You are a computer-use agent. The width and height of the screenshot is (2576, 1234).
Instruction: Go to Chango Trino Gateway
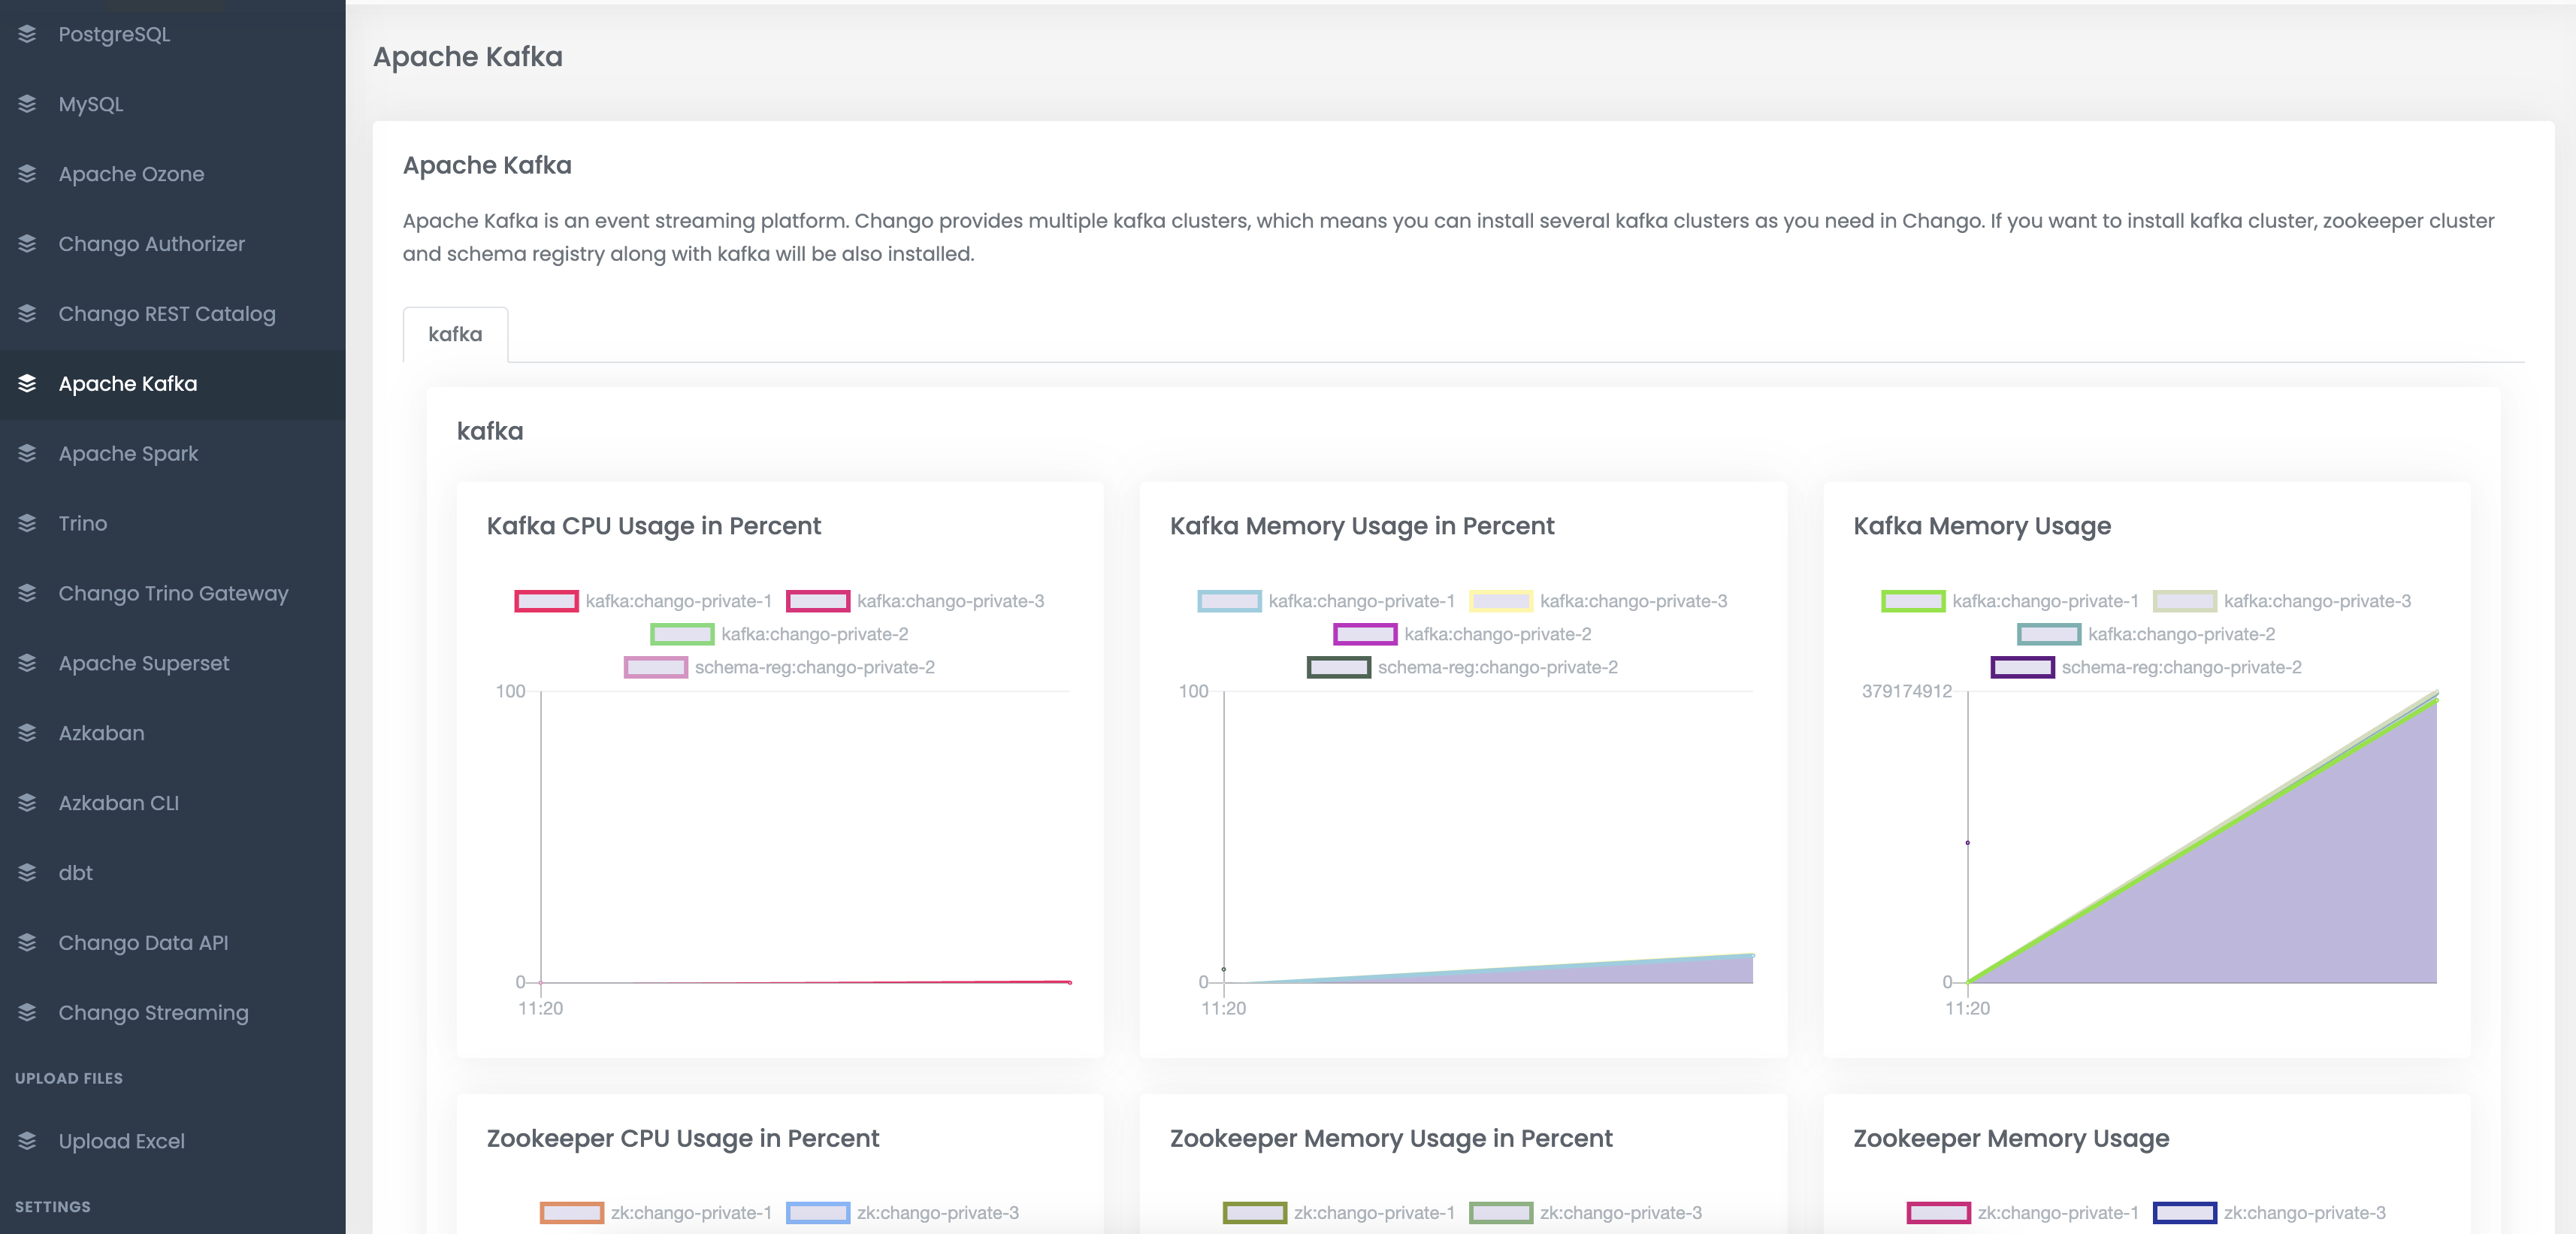click(x=172, y=594)
